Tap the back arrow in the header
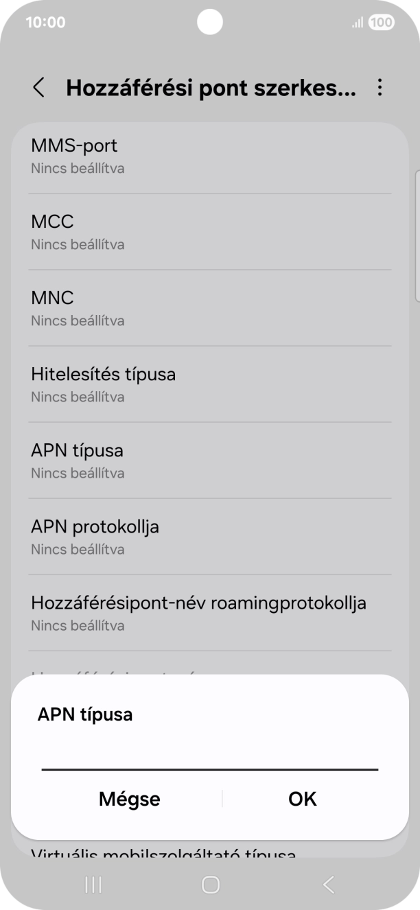The width and height of the screenshot is (420, 910). click(38, 89)
